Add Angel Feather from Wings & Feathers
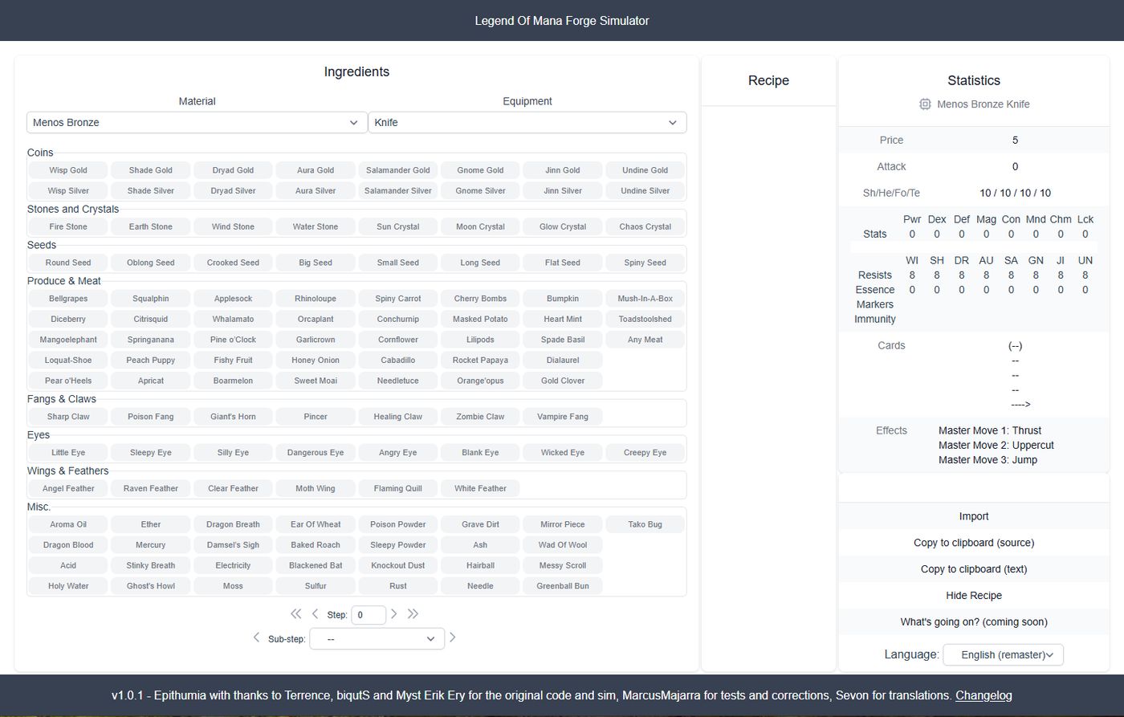 click(67, 487)
